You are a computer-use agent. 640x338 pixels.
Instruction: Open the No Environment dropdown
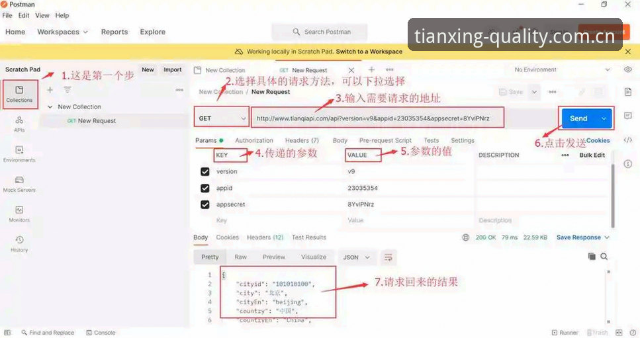coord(562,69)
